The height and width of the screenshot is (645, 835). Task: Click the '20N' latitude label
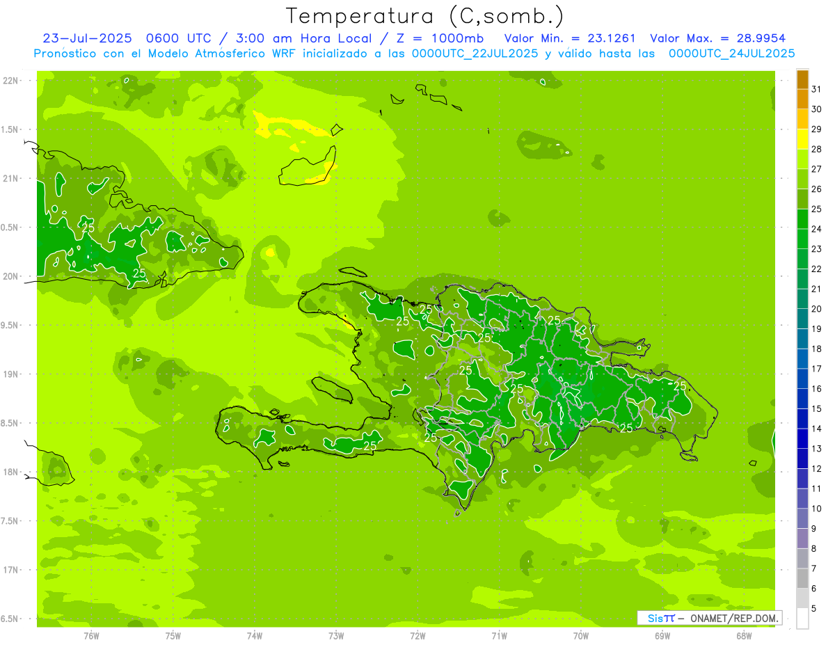pos(11,276)
